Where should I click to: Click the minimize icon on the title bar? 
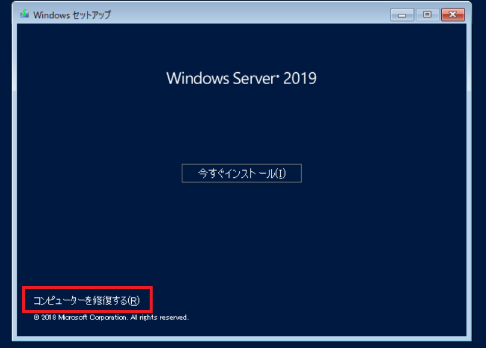[401, 14]
